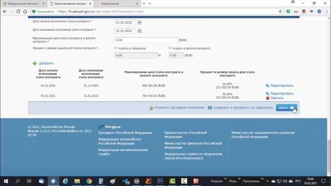Viewport: 331px width, 186px height.
Task: Open the browser tab list dropdown arrow
Action: pos(149,4)
